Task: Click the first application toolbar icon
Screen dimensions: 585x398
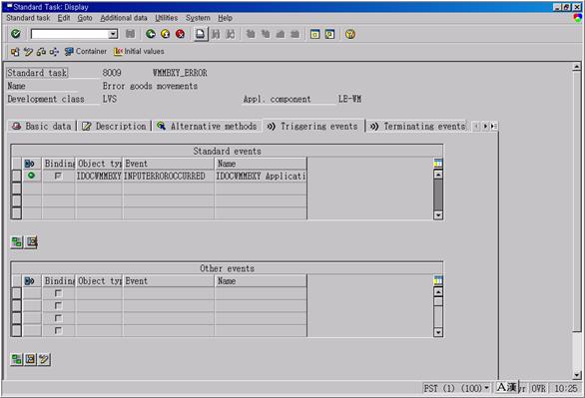Action: tap(15, 52)
